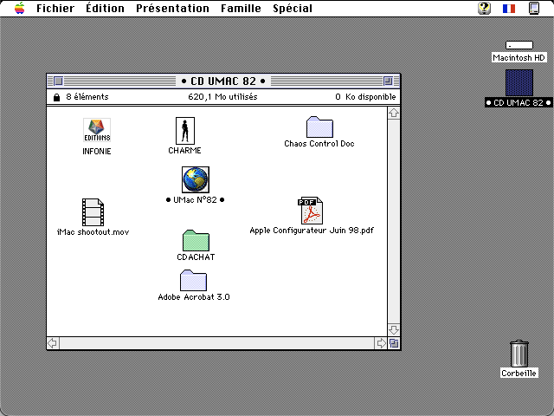The height and width of the screenshot is (416, 554).
Task: Select the INFONIE application icon
Action: click(x=97, y=130)
